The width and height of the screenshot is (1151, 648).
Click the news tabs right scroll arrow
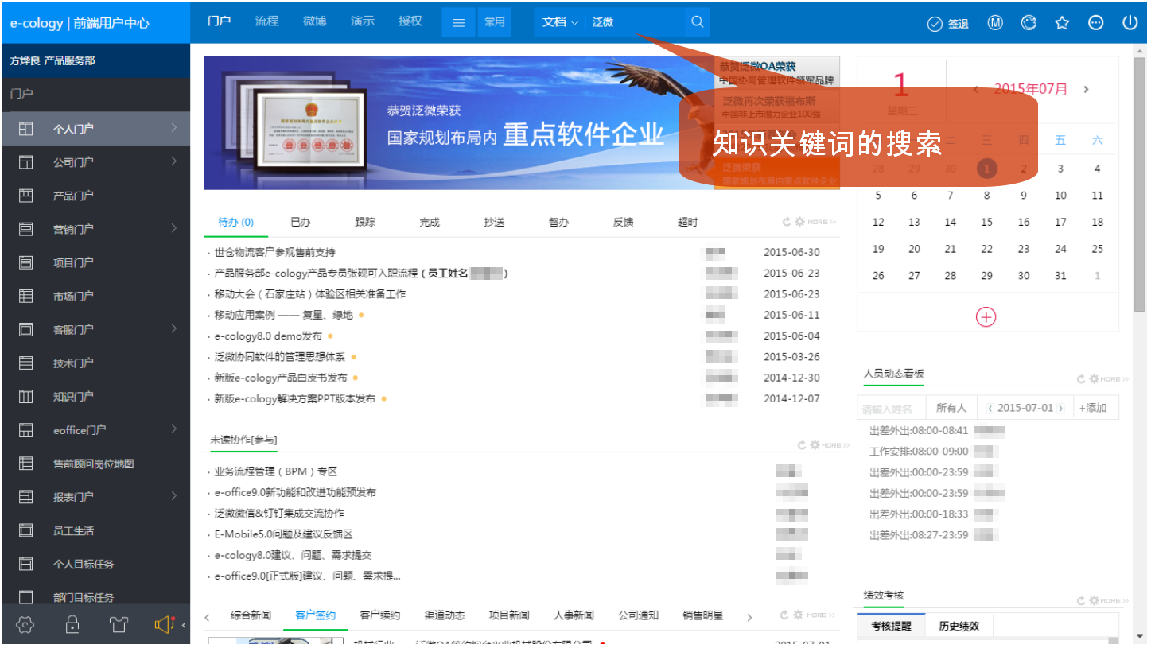coord(749,616)
